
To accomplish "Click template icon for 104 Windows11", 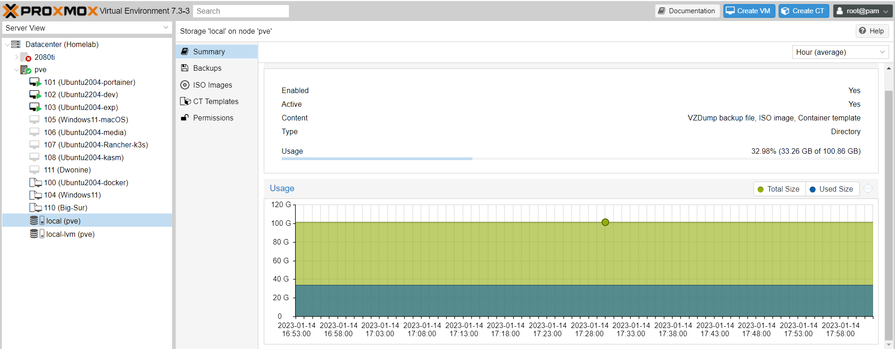I will [x=35, y=195].
